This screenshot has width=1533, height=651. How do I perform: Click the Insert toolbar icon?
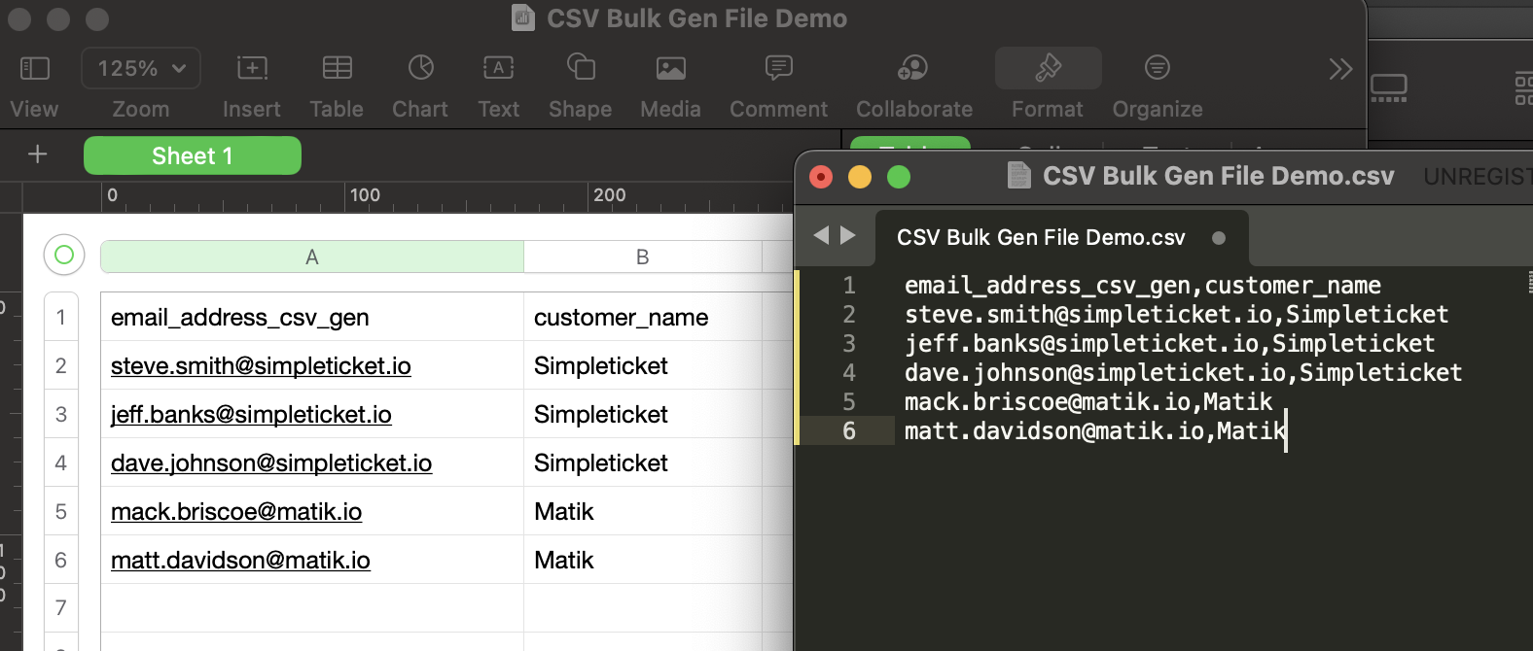coord(252,68)
